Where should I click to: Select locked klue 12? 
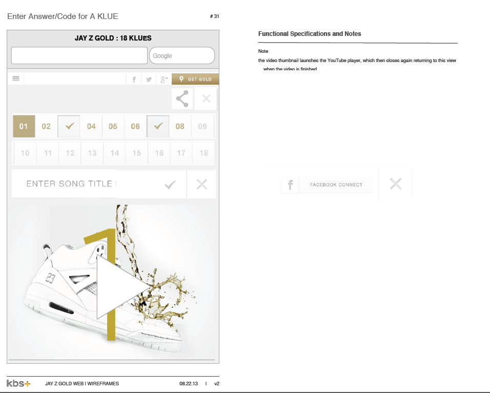70,153
